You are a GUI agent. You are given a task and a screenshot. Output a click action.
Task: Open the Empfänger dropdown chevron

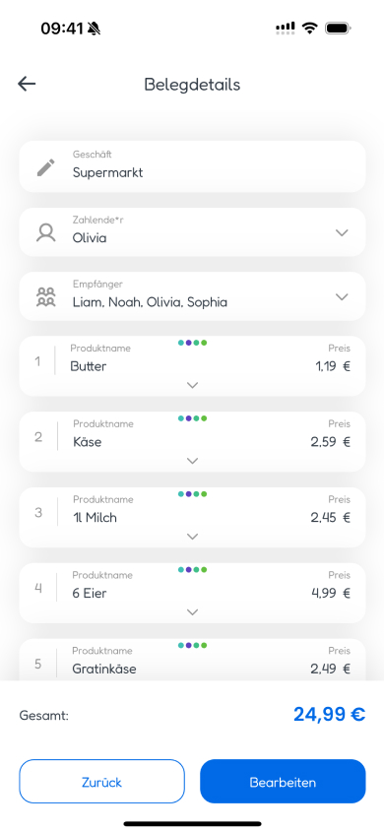pos(343,296)
